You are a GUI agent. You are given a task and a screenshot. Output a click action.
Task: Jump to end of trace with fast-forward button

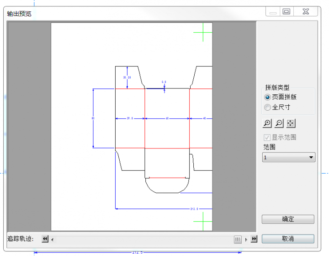point(254,239)
